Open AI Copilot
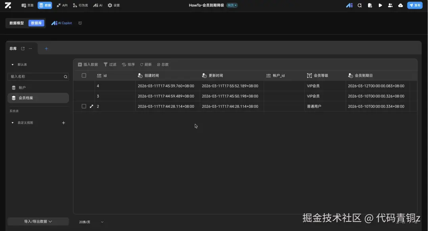Viewport: 428px width, 231px height. pyautogui.click(x=62, y=23)
